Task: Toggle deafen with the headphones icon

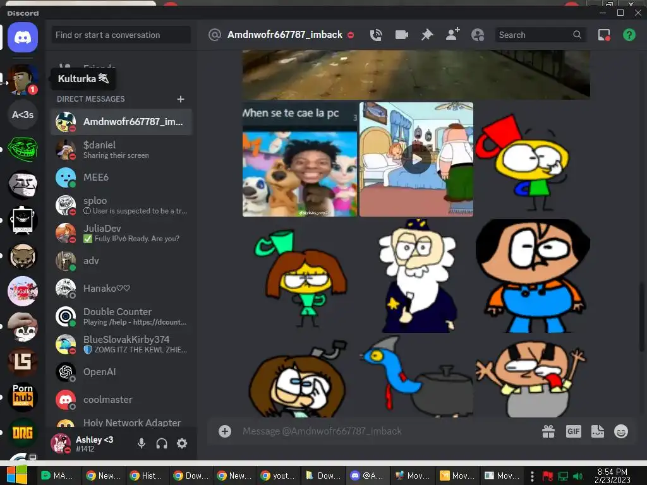Action: pyautogui.click(x=162, y=443)
